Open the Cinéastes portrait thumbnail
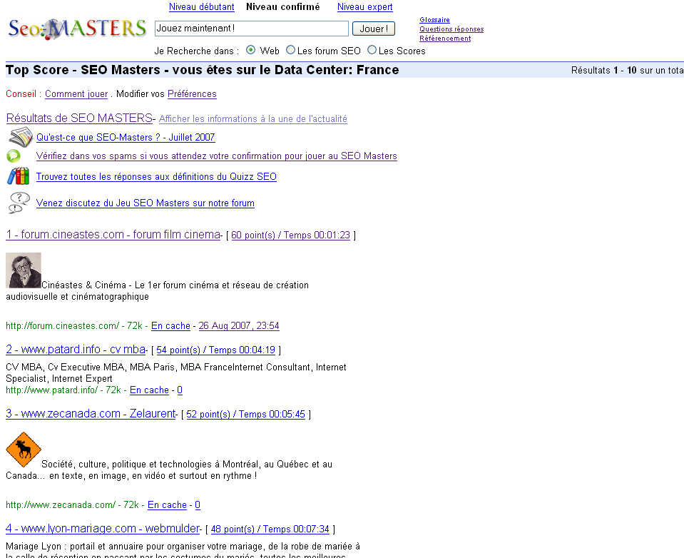The height and width of the screenshot is (558, 684). (24, 270)
